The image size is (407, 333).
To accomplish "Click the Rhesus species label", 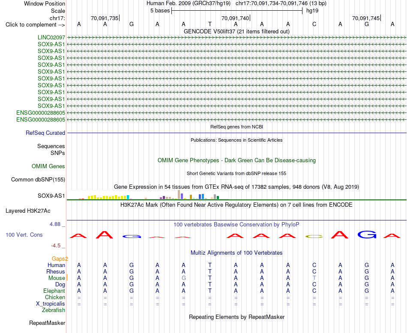I will tap(56, 271).
